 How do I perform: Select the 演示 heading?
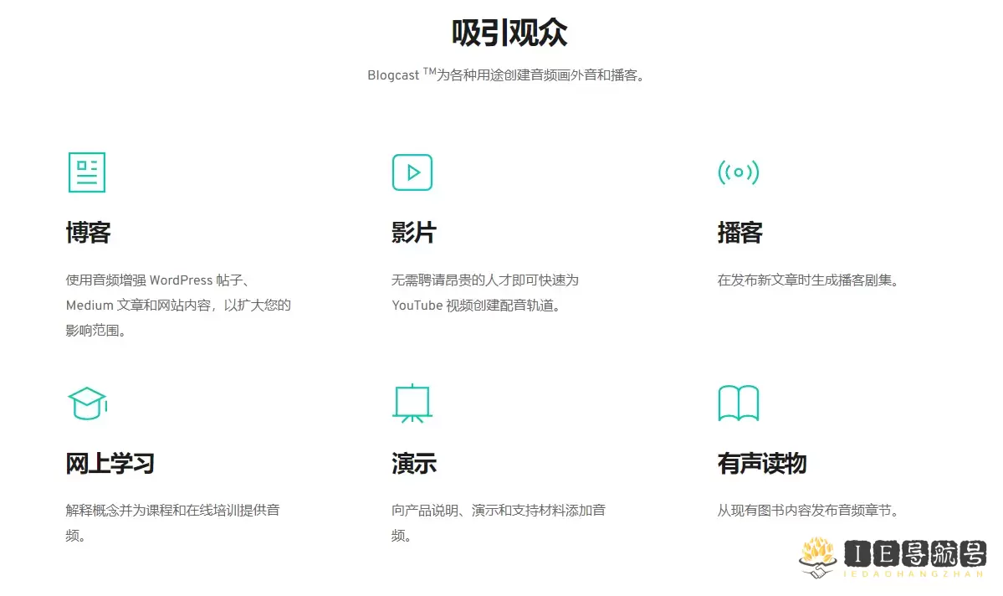[414, 464]
